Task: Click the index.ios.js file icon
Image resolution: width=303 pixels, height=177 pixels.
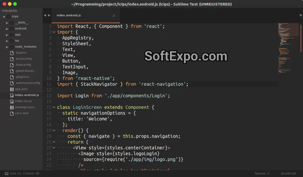Action: [12, 101]
